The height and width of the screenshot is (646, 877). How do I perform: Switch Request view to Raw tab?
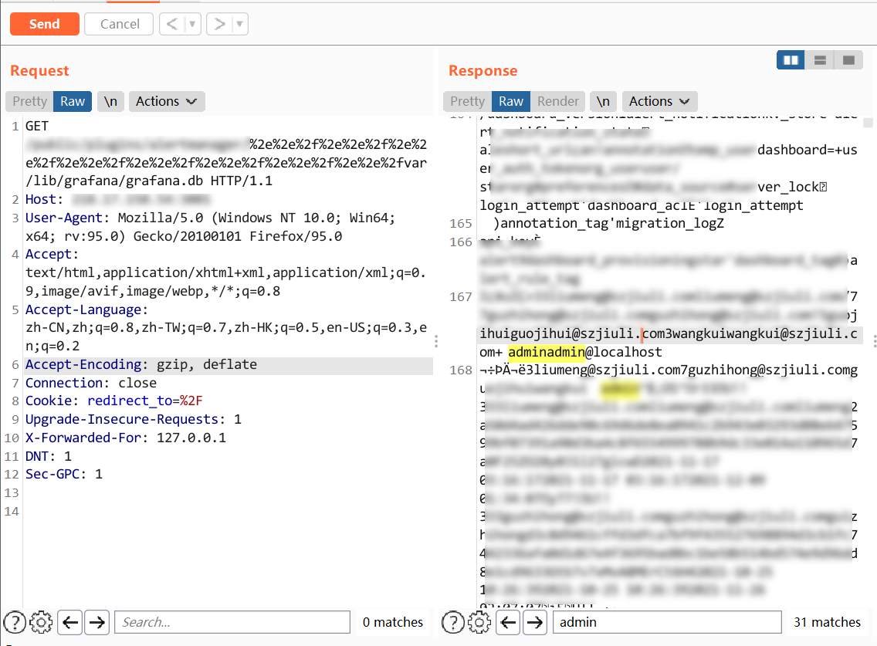coord(73,101)
